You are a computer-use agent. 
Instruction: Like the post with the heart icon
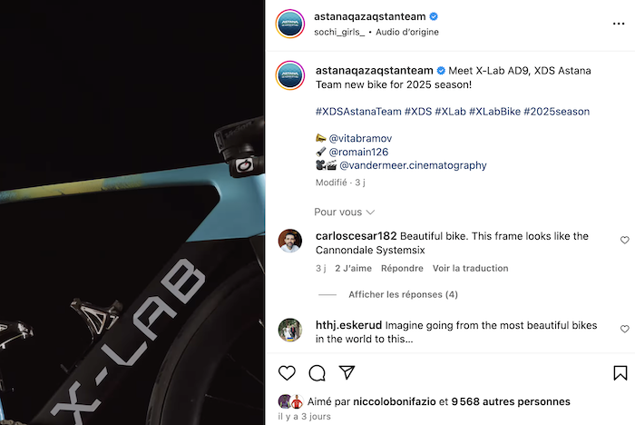[287, 373]
